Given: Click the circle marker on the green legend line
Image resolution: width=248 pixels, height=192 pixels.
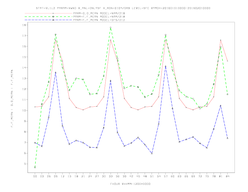Looking at the screenshot, I should [53, 17].
